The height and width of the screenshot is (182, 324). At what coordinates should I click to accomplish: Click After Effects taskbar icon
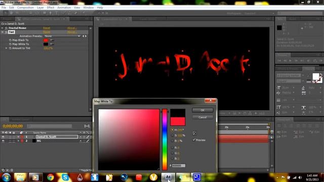coord(168,177)
